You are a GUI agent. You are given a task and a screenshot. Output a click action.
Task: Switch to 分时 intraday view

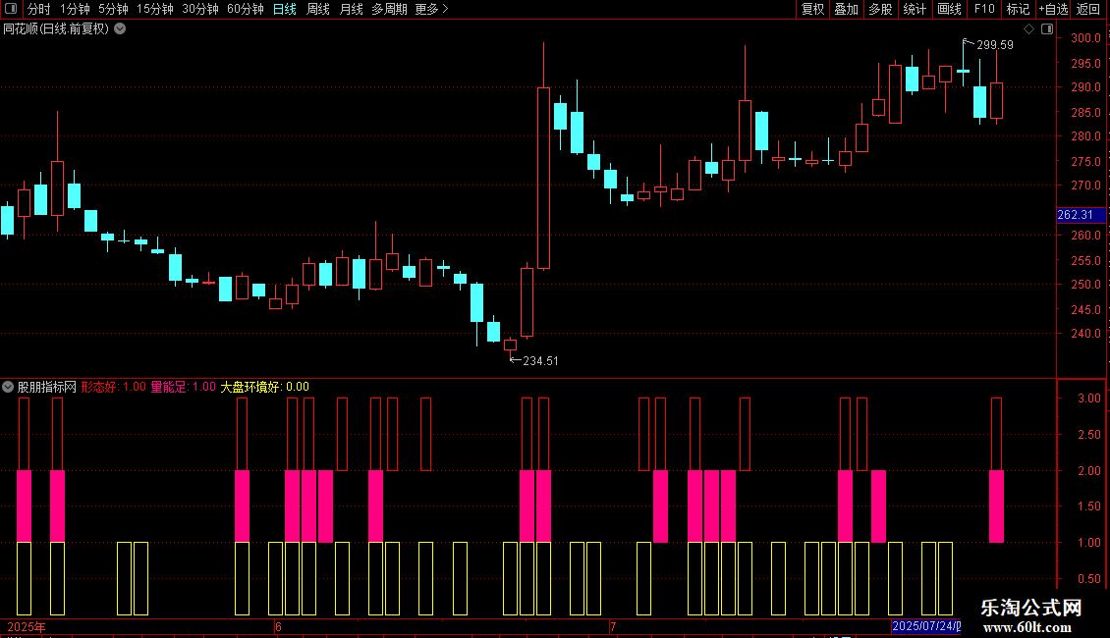[39, 9]
